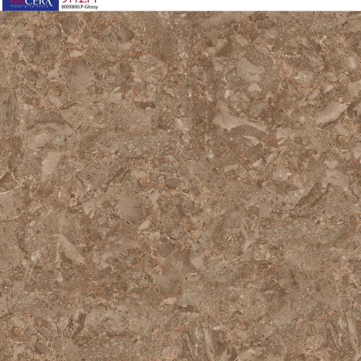The height and width of the screenshot is (361, 361).
Task: Click the VINCERA logo
Action: pyautogui.click(x=31, y=2)
